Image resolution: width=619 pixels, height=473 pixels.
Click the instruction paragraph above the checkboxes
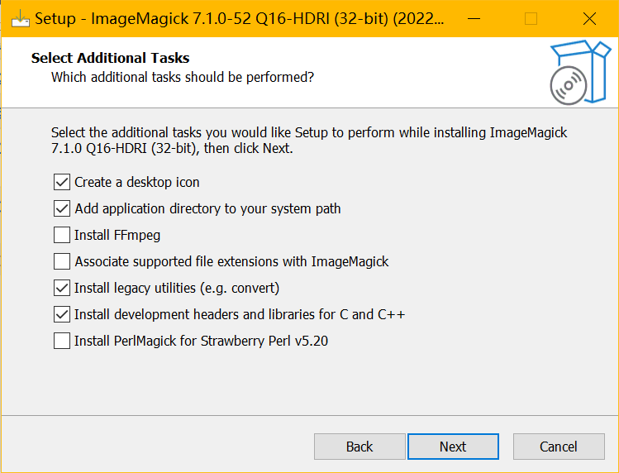tap(309, 141)
